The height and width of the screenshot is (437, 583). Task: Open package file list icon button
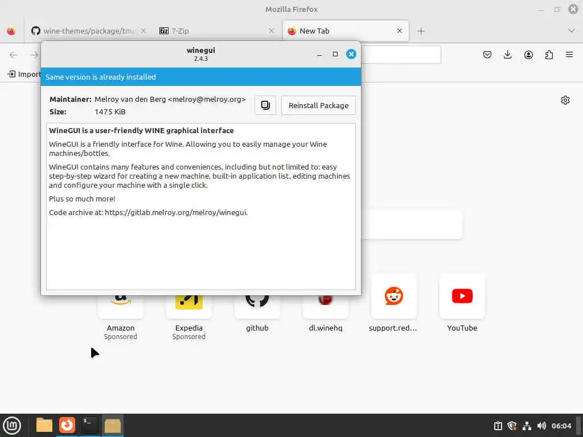click(x=265, y=105)
